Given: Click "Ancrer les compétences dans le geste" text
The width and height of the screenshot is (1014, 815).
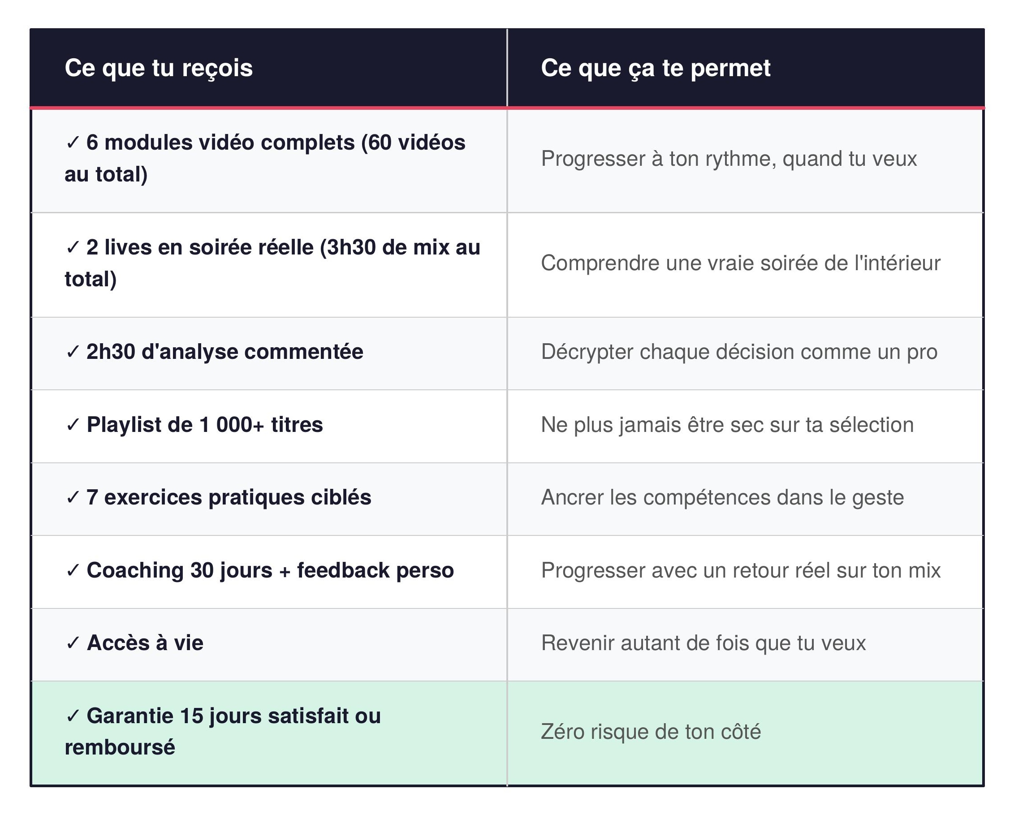Looking at the screenshot, I should tap(722, 498).
